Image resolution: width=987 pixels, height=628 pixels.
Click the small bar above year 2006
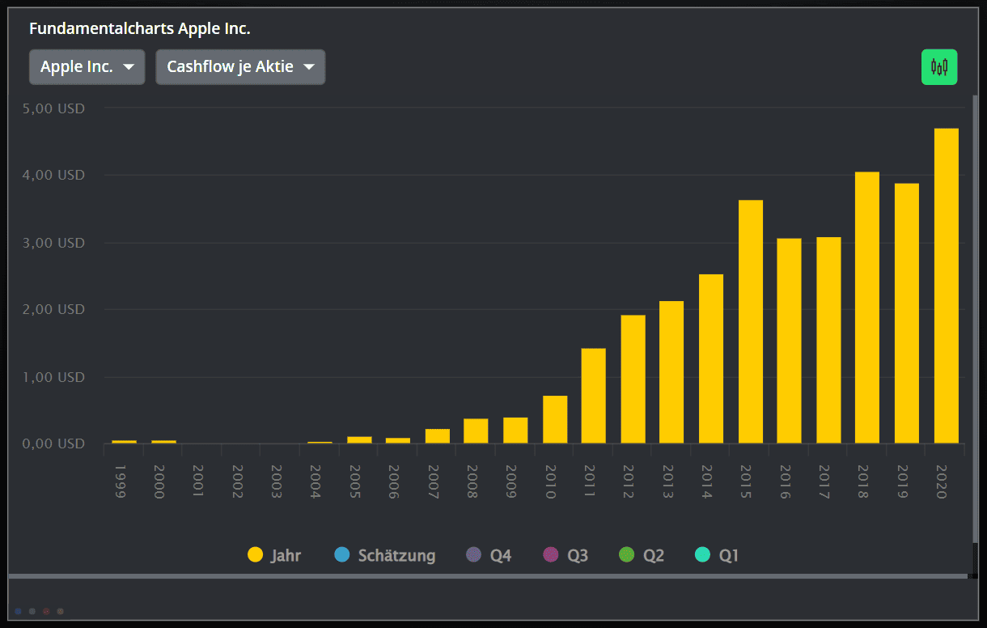coord(398,440)
